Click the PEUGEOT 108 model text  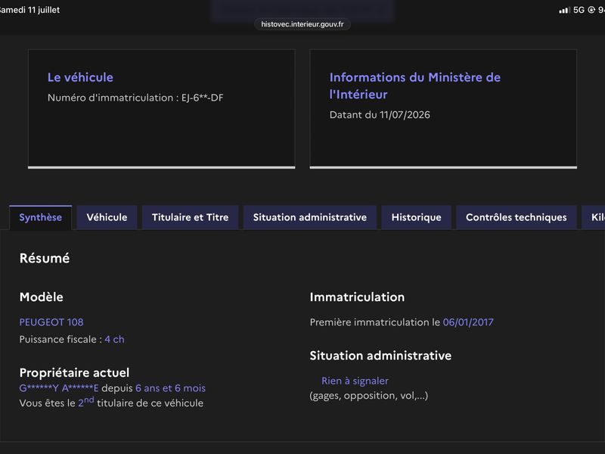pyautogui.click(x=51, y=322)
